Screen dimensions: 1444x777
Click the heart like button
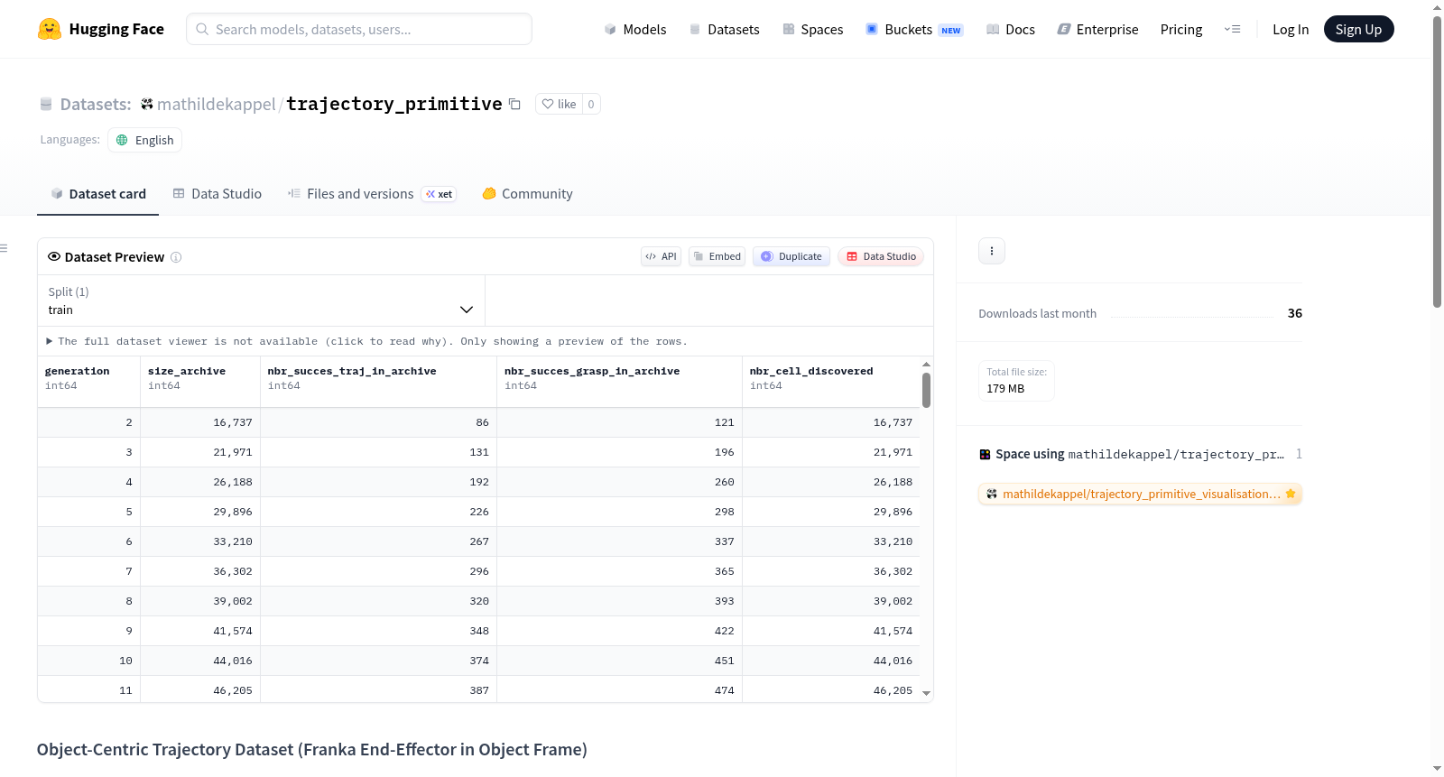click(x=559, y=104)
